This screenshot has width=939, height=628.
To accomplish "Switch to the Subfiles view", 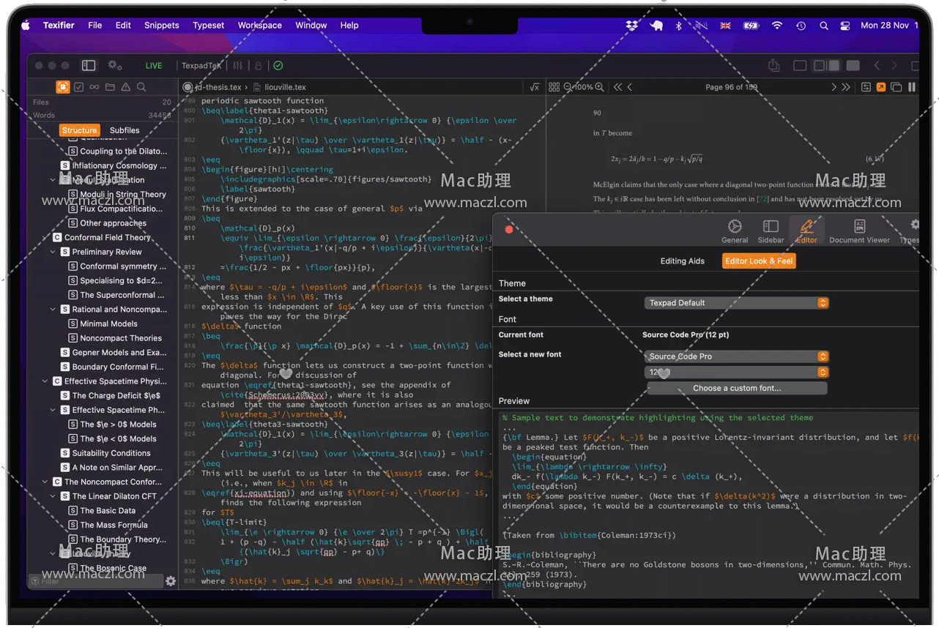I will click(x=125, y=130).
